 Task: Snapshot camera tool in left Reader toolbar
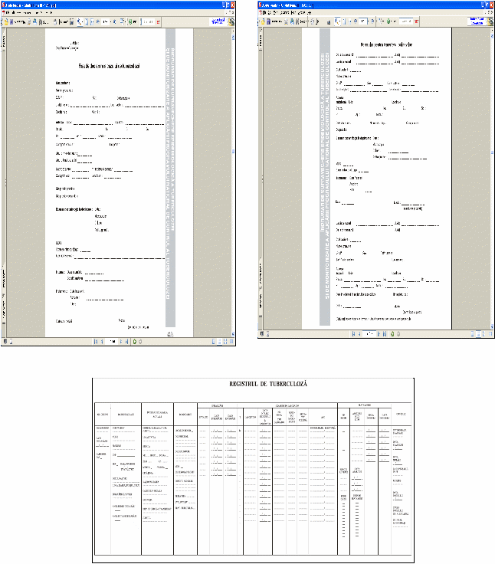click(72, 22)
